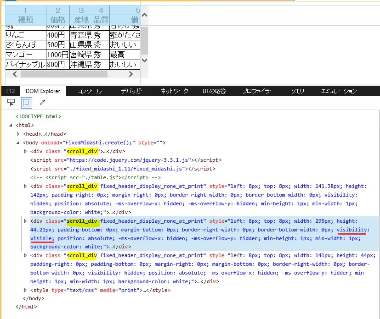Switch to the エミュレーション tab
This screenshot has width=380, height=319.
339,91
